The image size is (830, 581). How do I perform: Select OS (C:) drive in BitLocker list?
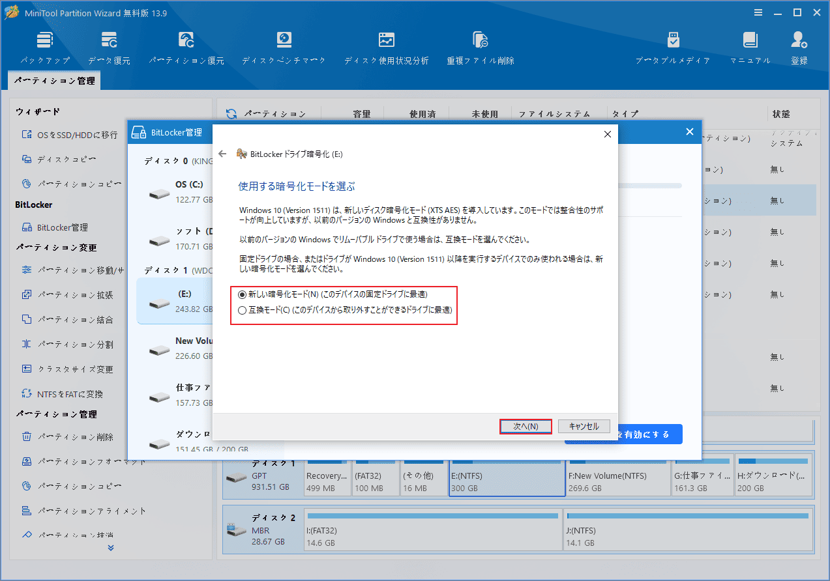coord(175,192)
